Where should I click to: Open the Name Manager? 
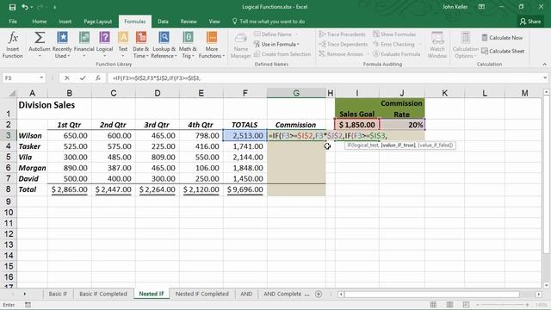241,45
